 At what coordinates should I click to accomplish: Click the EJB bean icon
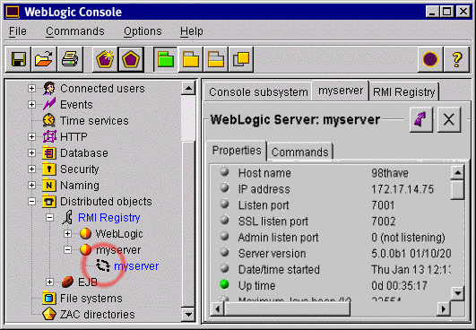point(67,282)
